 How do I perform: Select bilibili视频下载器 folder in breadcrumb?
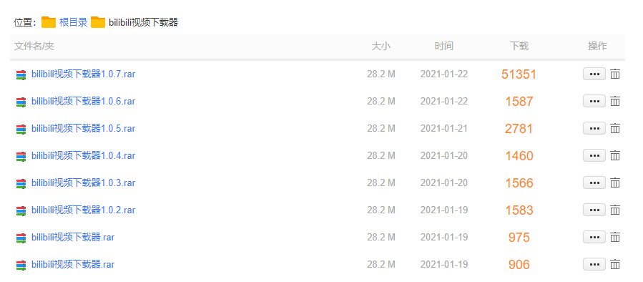coord(143,22)
